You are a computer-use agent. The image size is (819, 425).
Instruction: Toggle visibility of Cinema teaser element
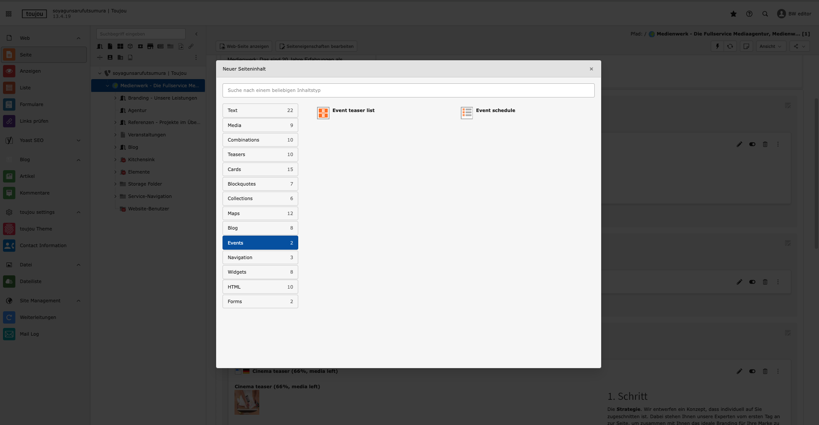(752, 371)
